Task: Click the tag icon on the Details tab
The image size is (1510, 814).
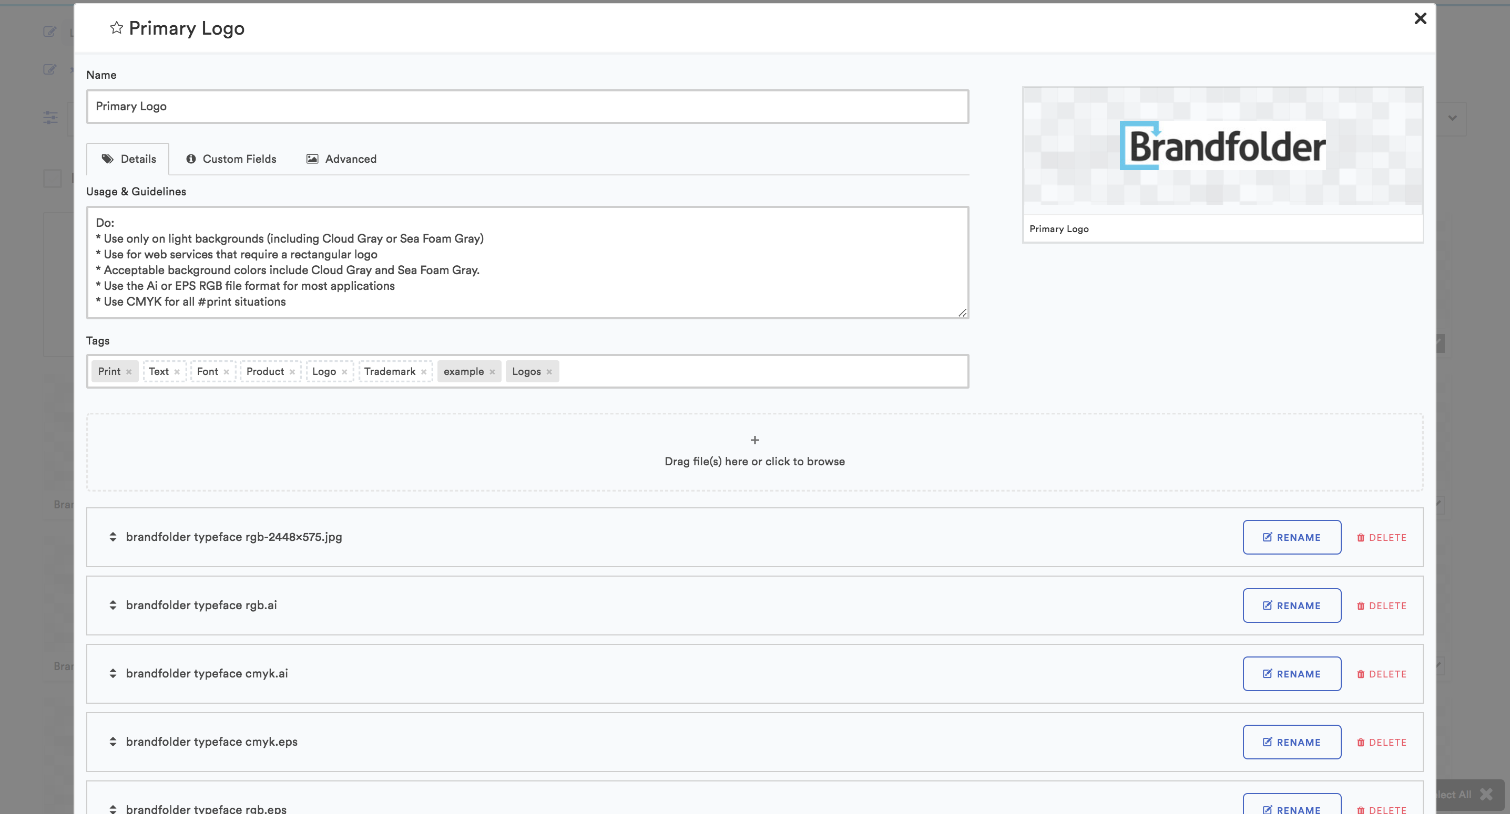Action: click(108, 159)
